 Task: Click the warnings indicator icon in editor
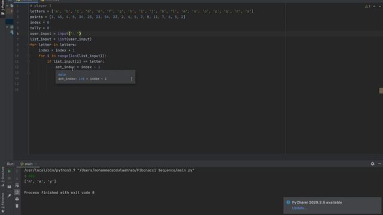pyautogui.click(x=367, y=7)
